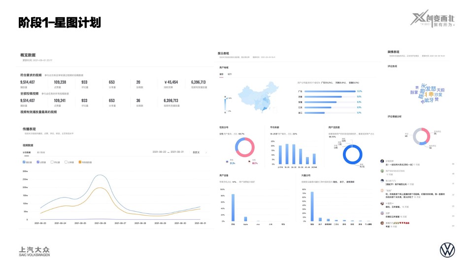
Task: Select the 省份 tab under 用户地域
Action: click(x=222, y=74)
